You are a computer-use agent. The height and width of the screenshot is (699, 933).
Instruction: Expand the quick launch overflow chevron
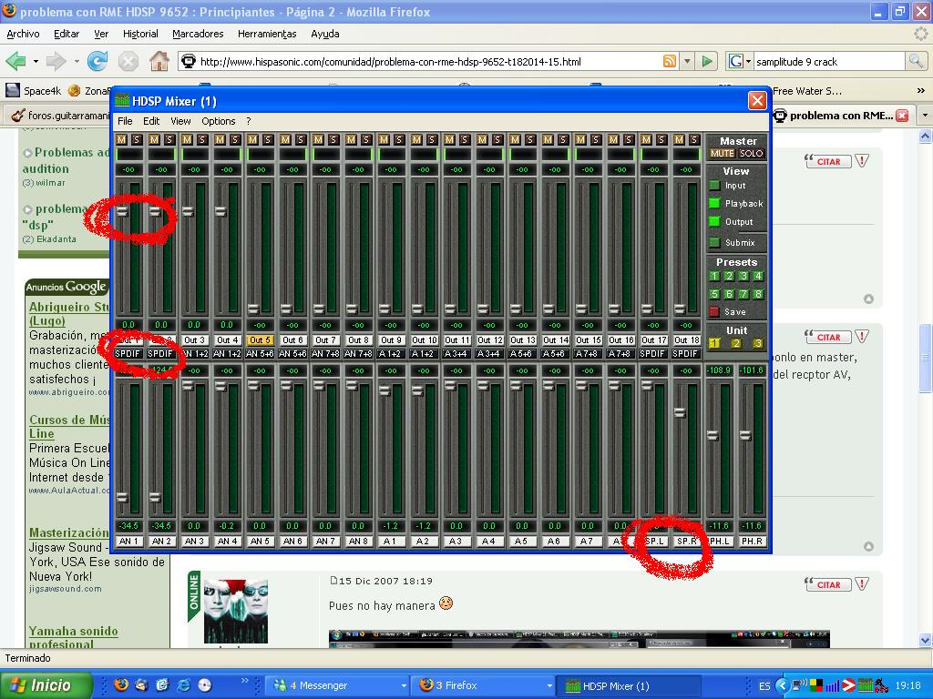pyautogui.click(x=244, y=681)
